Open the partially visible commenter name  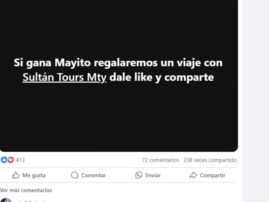31,201
